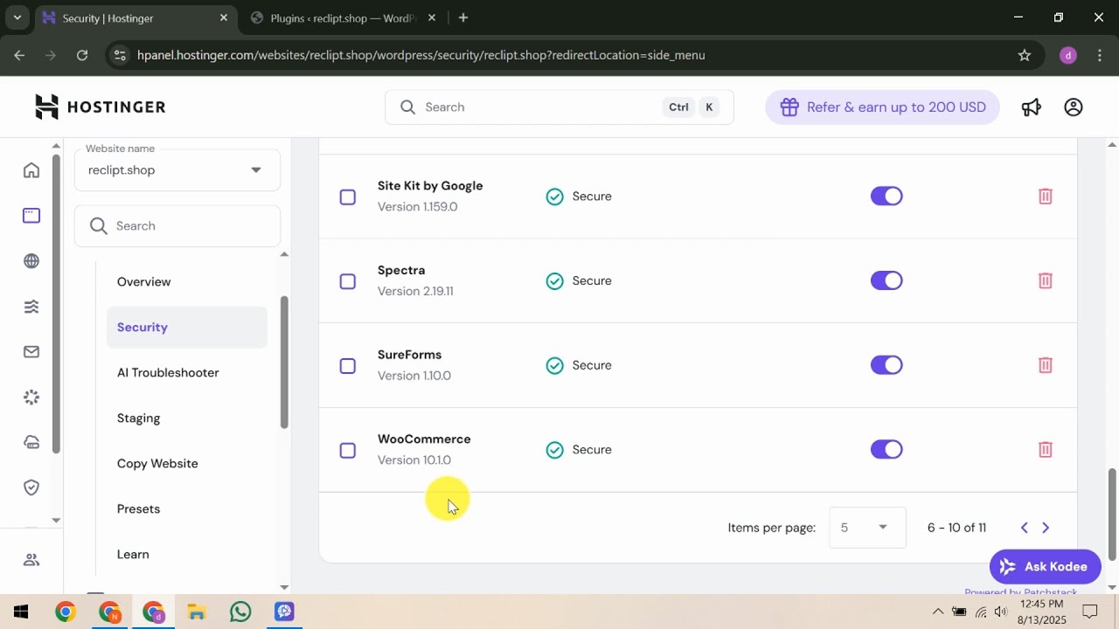
Task: Select the Spectra checkbox
Action: click(x=348, y=281)
